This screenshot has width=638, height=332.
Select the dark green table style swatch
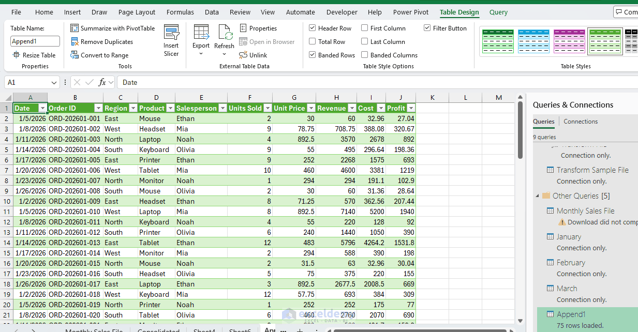point(498,41)
